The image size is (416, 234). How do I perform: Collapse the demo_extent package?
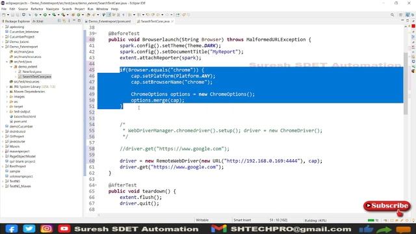coord(12,66)
